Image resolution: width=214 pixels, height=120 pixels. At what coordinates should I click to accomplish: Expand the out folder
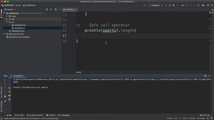(x=7, y=19)
